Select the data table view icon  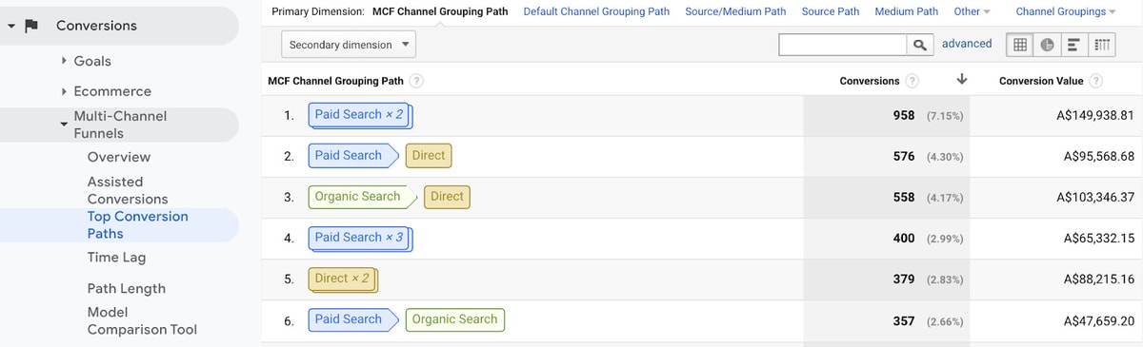(1020, 45)
